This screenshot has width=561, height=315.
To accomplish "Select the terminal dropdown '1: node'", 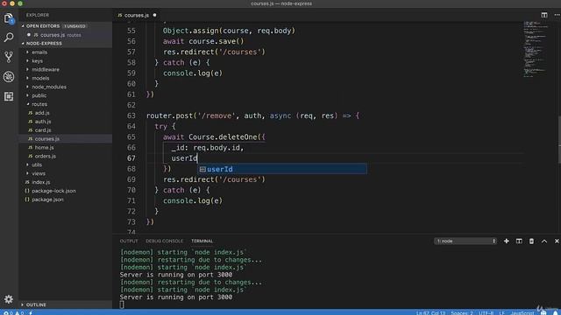I will coord(465,241).
